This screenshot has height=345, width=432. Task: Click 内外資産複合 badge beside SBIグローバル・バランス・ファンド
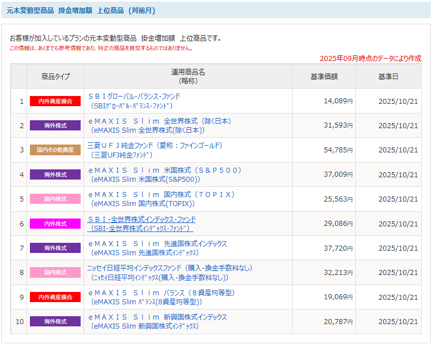tap(55, 101)
